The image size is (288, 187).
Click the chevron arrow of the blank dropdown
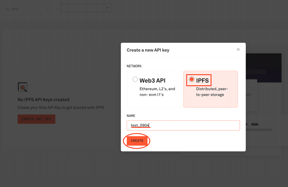107,8
